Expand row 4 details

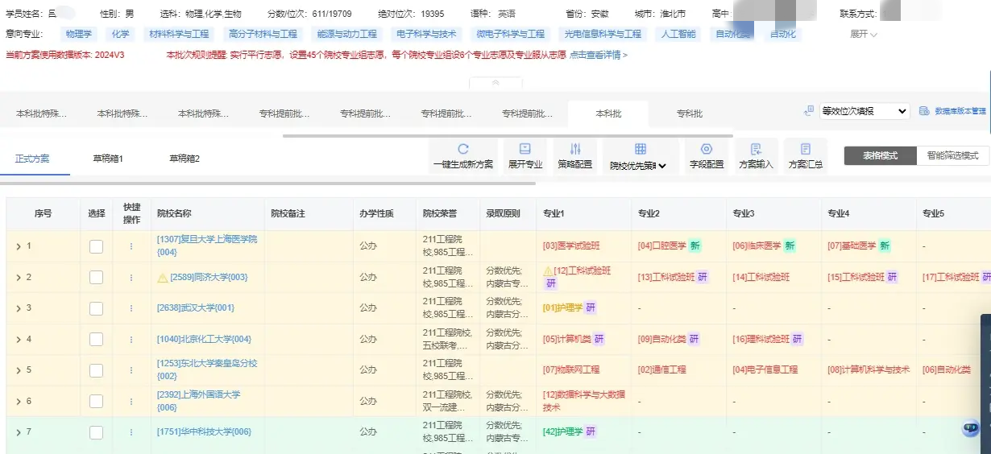click(x=19, y=339)
